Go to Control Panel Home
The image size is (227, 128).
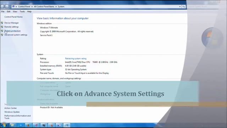[13, 17]
